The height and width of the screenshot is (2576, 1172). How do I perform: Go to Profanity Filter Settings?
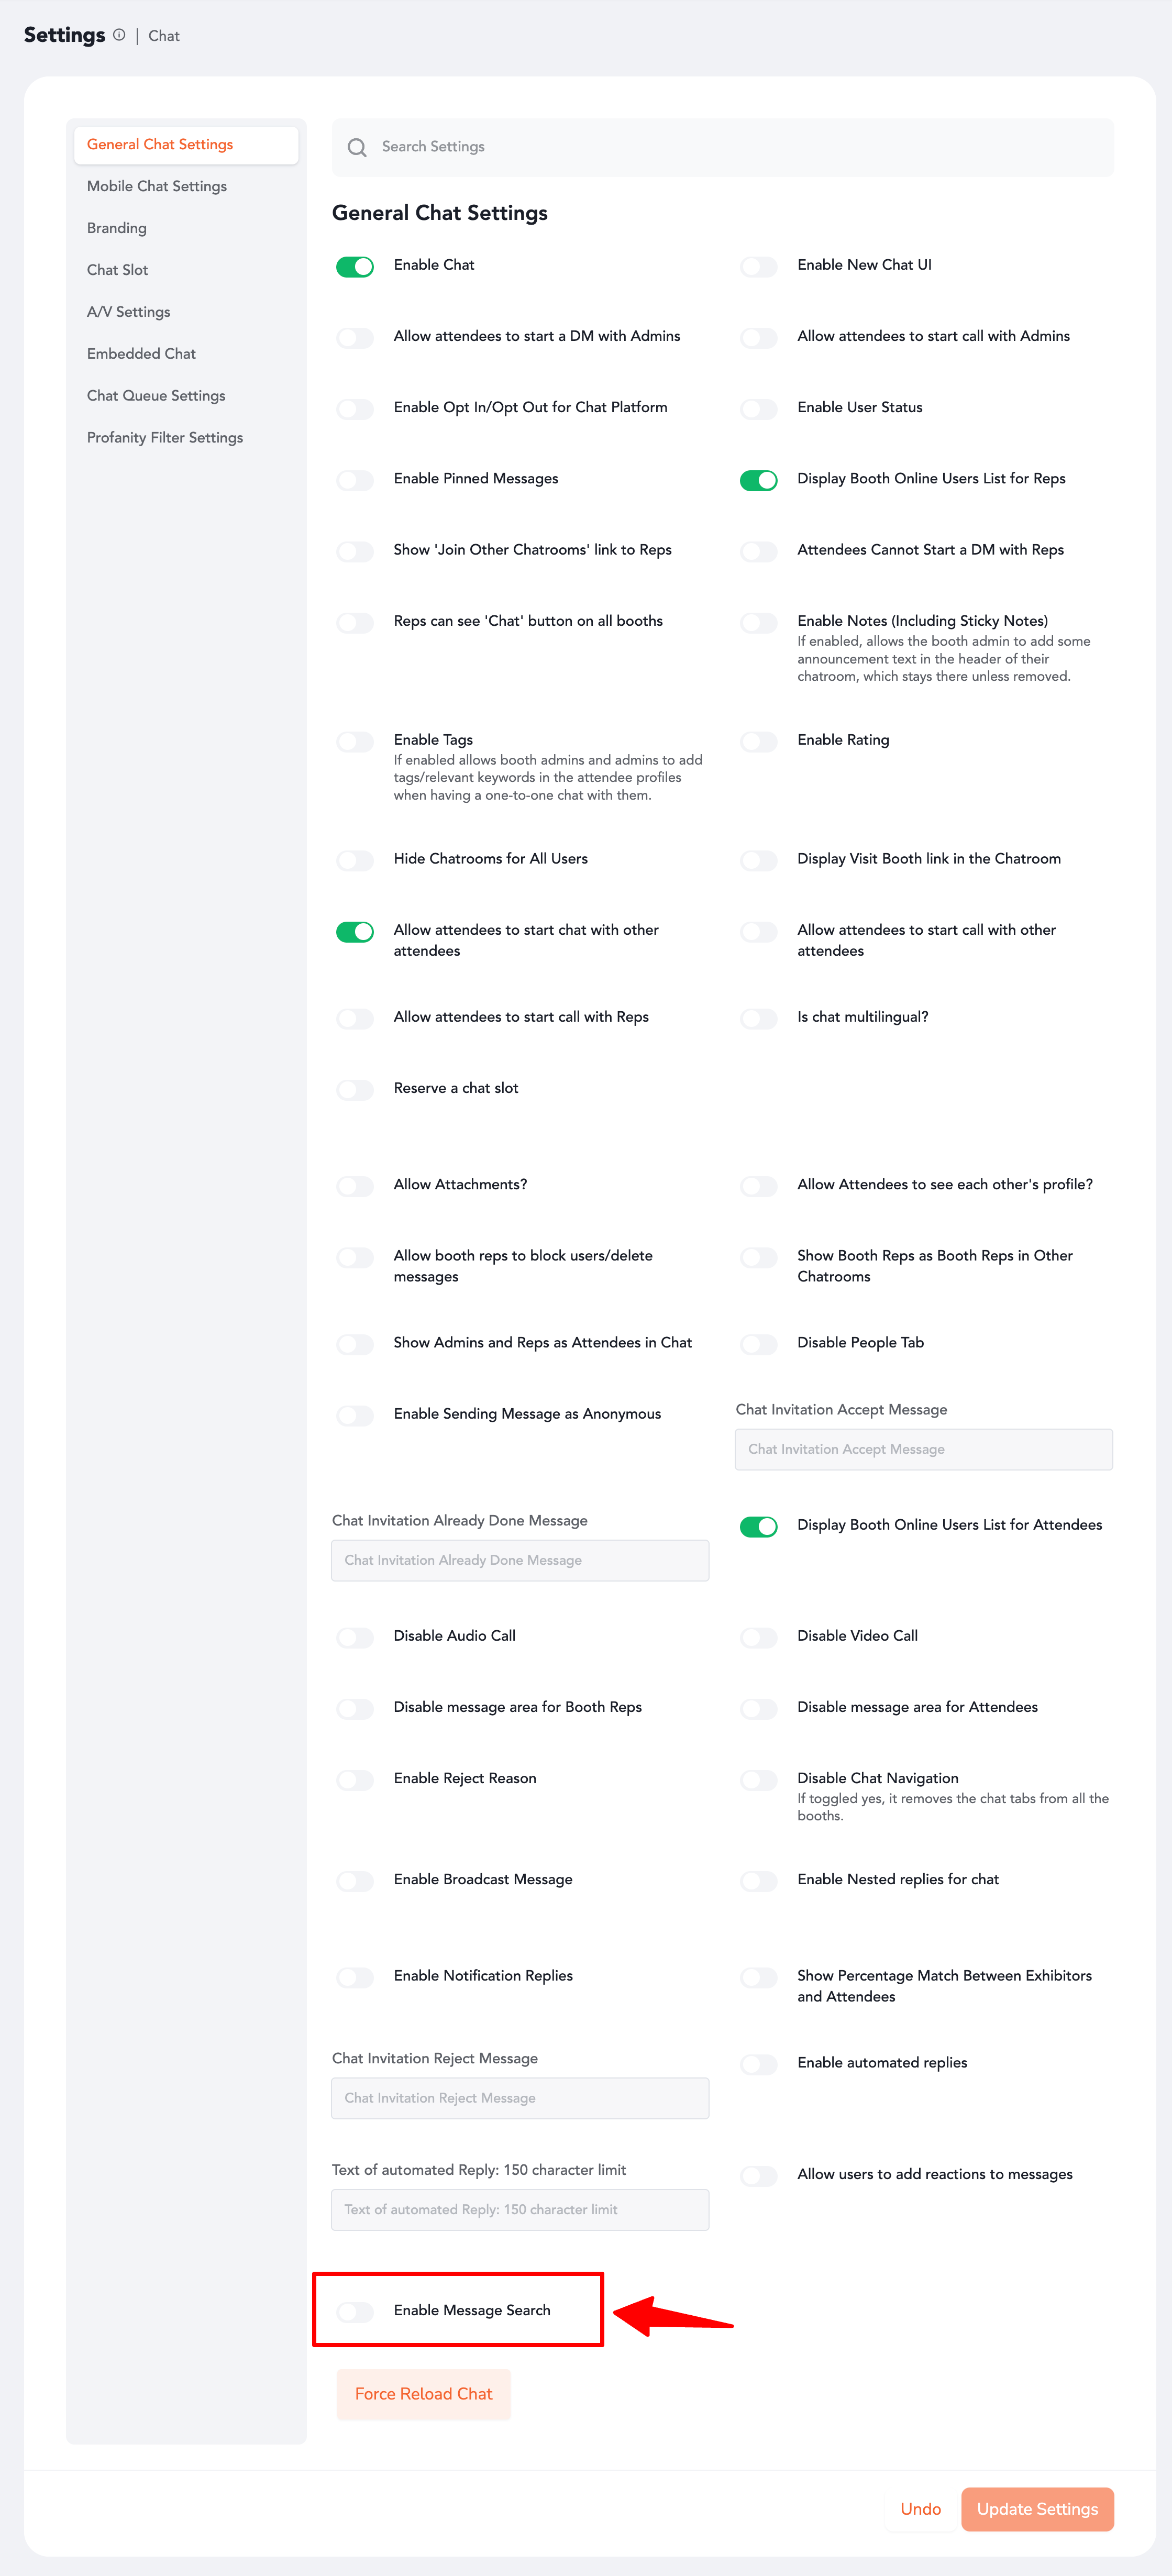pyautogui.click(x=165, y=437)
